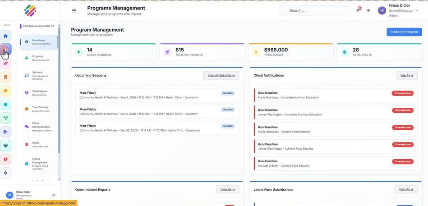Open the Sep 2, 2026 session row
The height and width of the screenshot is (206, 428).
tap(157, 112)
